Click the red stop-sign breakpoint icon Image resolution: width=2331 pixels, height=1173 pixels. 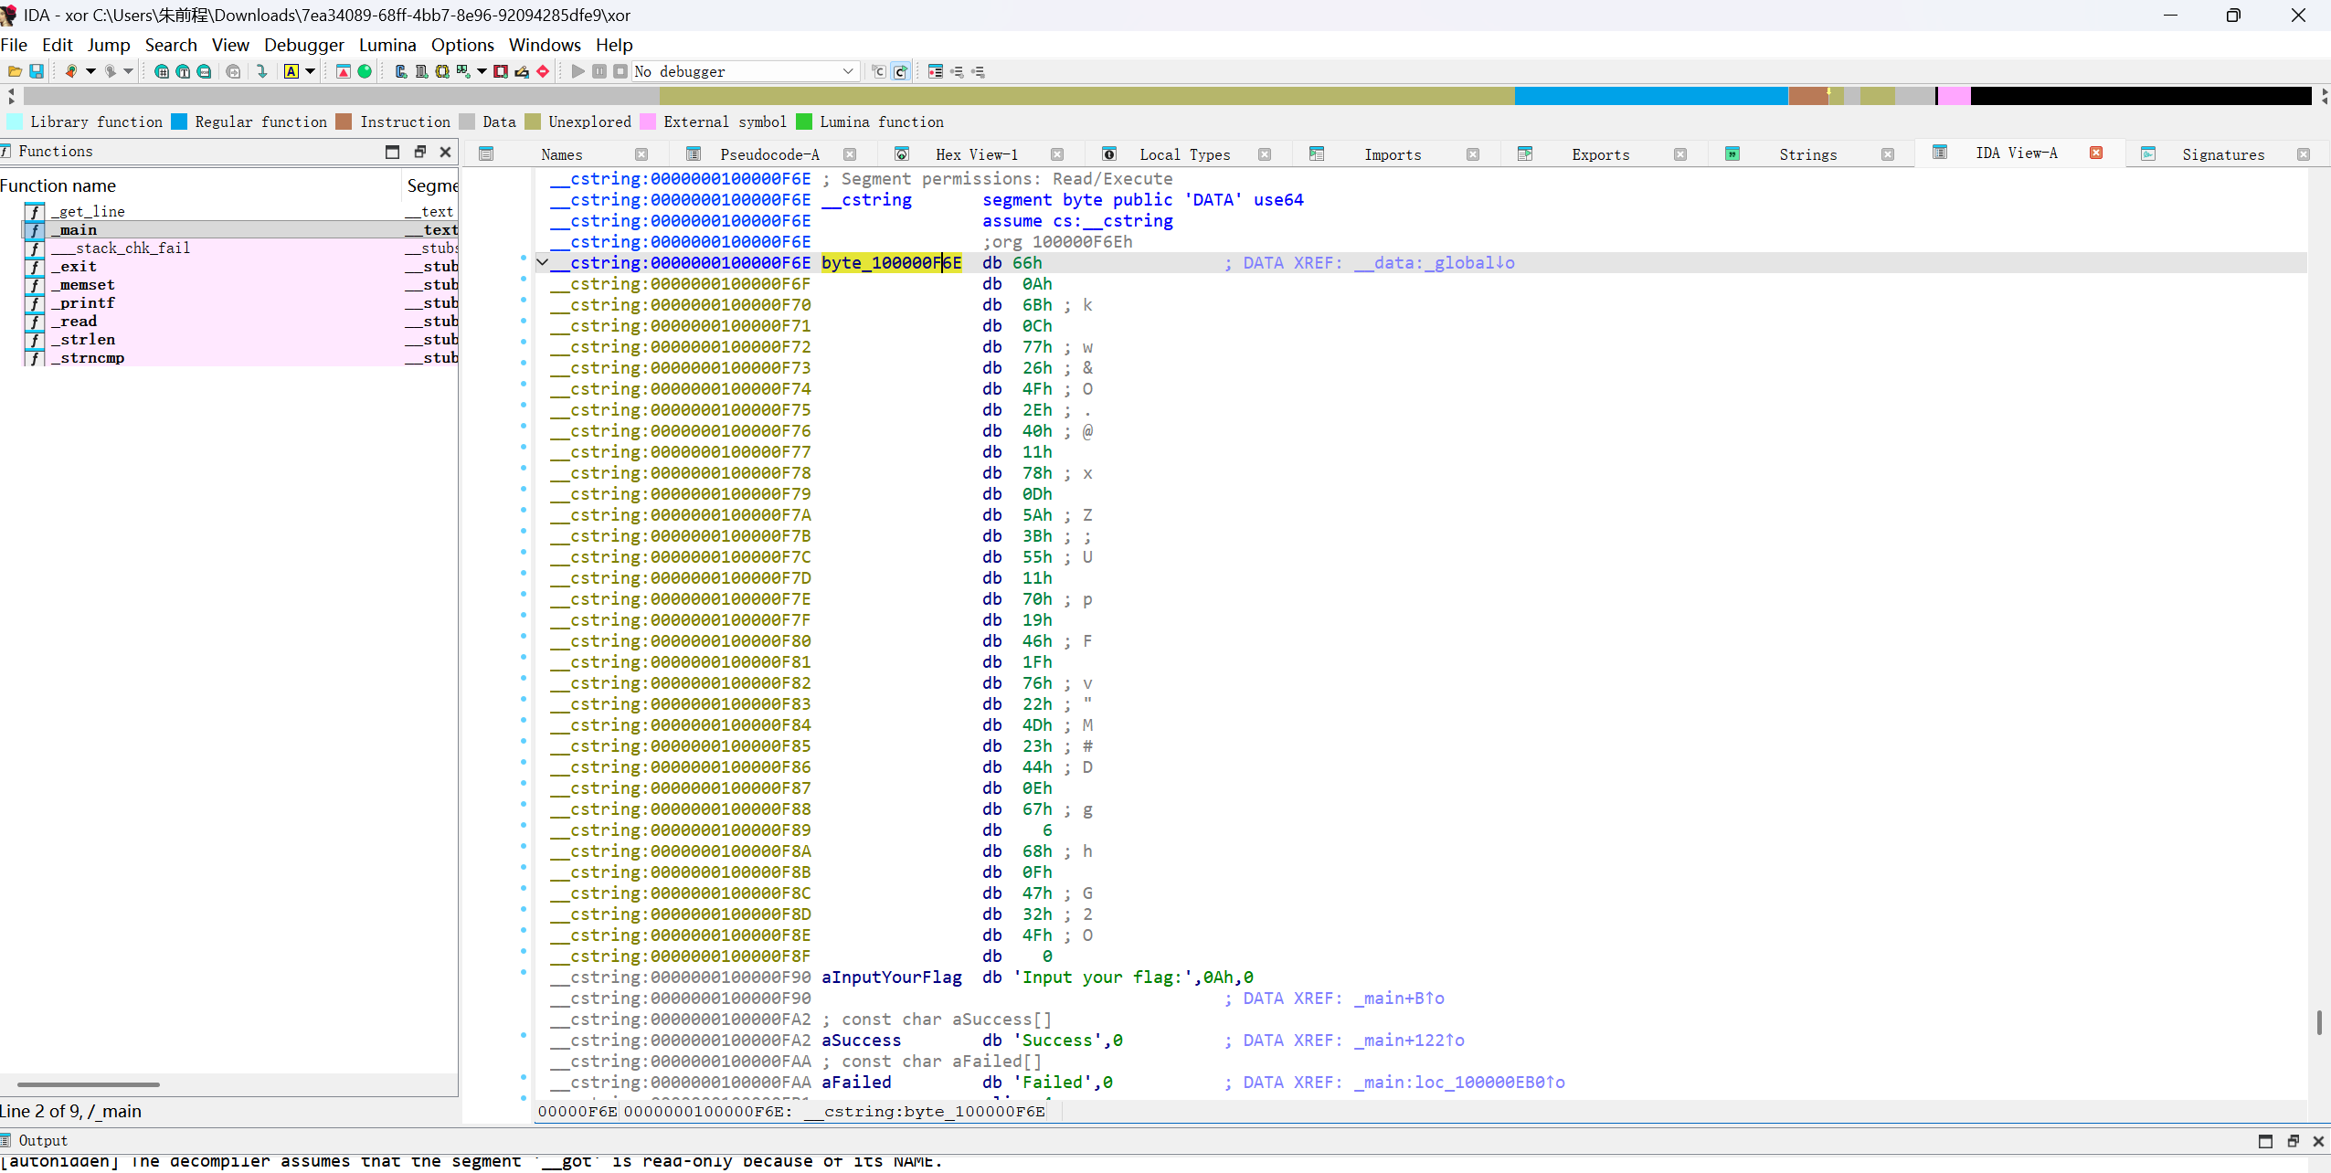pos(543,71)
